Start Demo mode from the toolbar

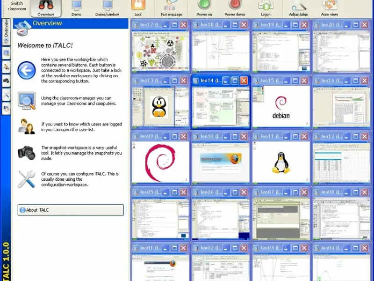pyautogui.click(x=76, y=8)
